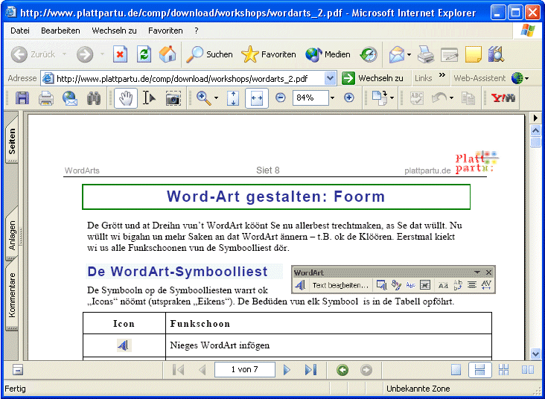
Task: Switch to single page layout view
Action: pos(456,370)
